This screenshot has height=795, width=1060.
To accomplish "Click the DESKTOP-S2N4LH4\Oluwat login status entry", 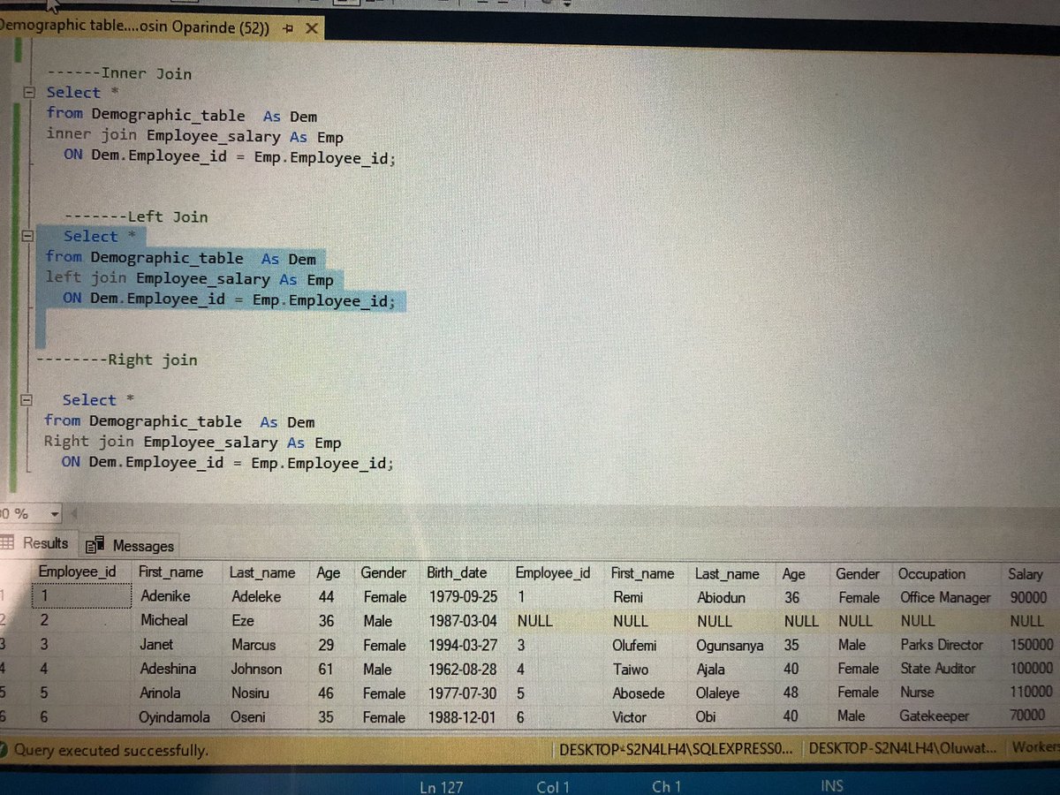I will click(x=903, y=749).
